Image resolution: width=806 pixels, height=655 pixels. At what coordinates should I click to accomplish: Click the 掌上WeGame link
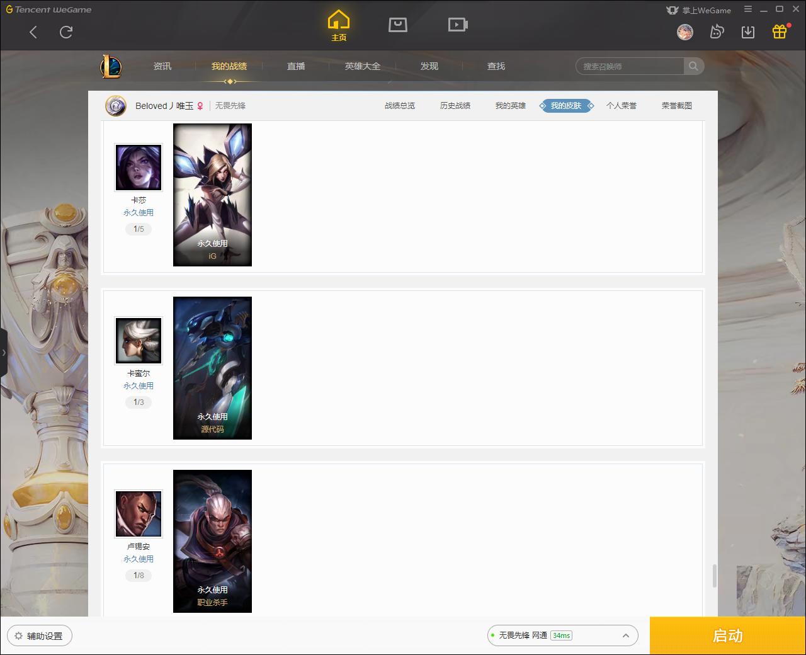point(707,10)
